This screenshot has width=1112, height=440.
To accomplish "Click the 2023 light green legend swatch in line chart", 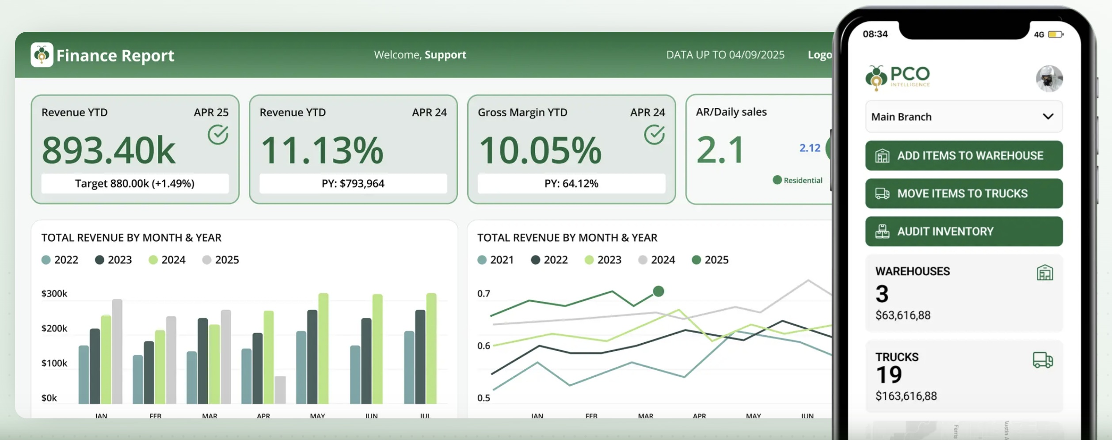I will [589, 260].
